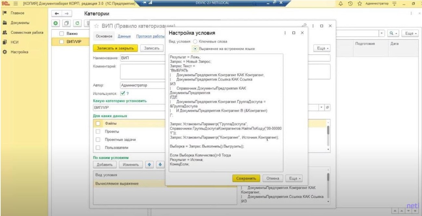
Task: Select the Ключевые слова radio button
Action: point(195,42)
